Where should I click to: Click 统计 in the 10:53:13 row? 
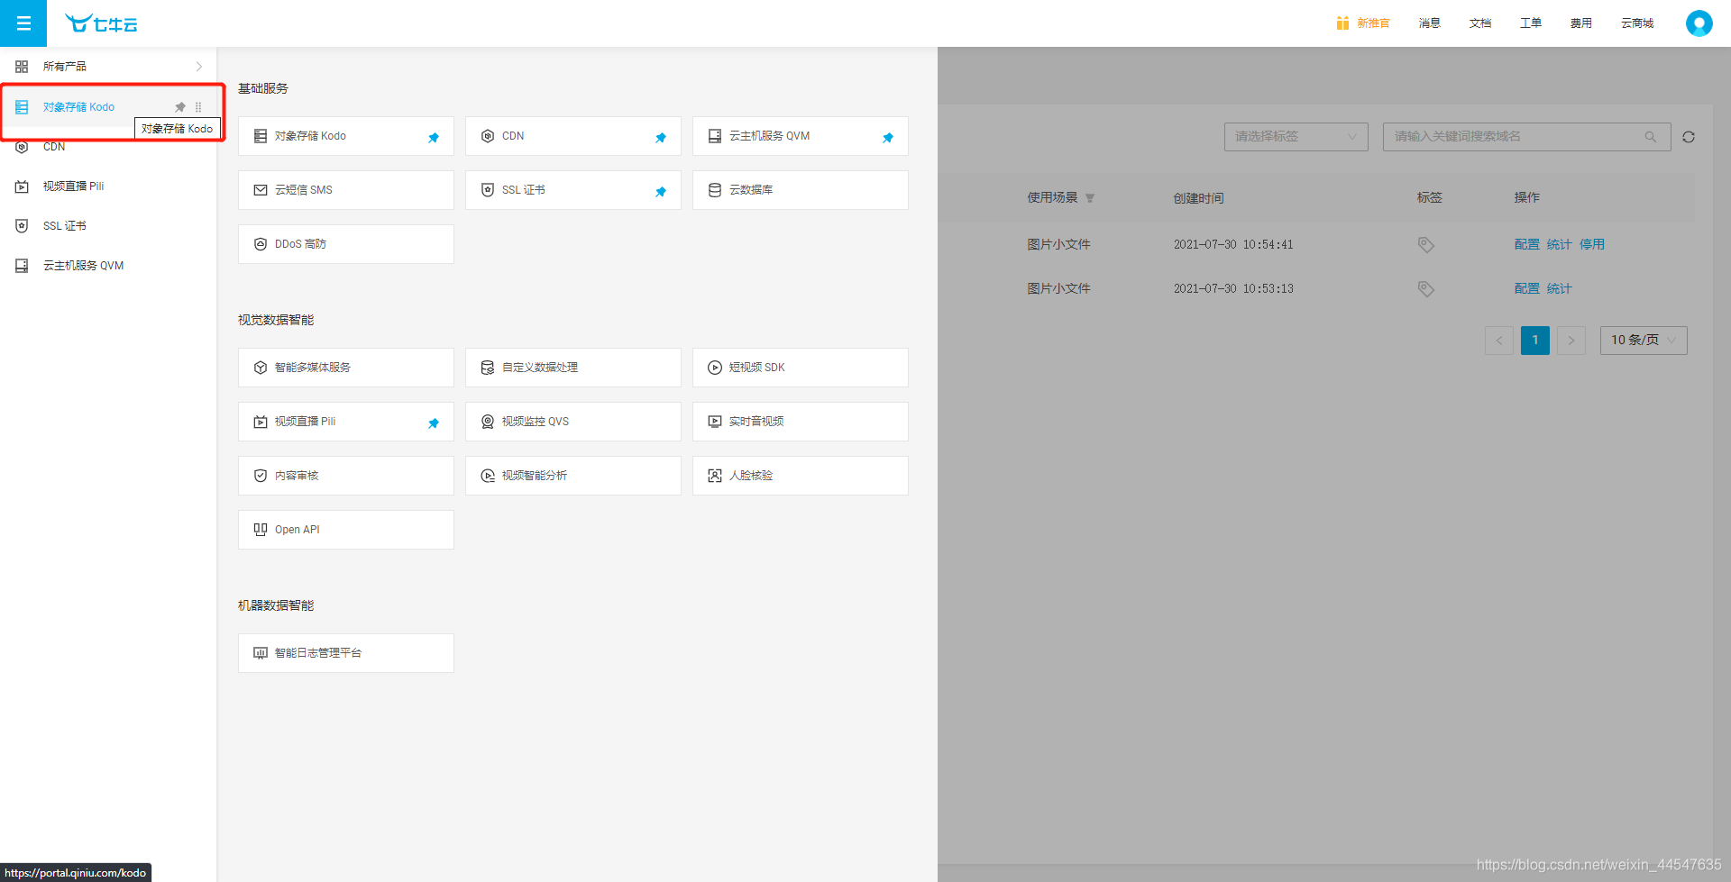click(x=1559, y=289)
